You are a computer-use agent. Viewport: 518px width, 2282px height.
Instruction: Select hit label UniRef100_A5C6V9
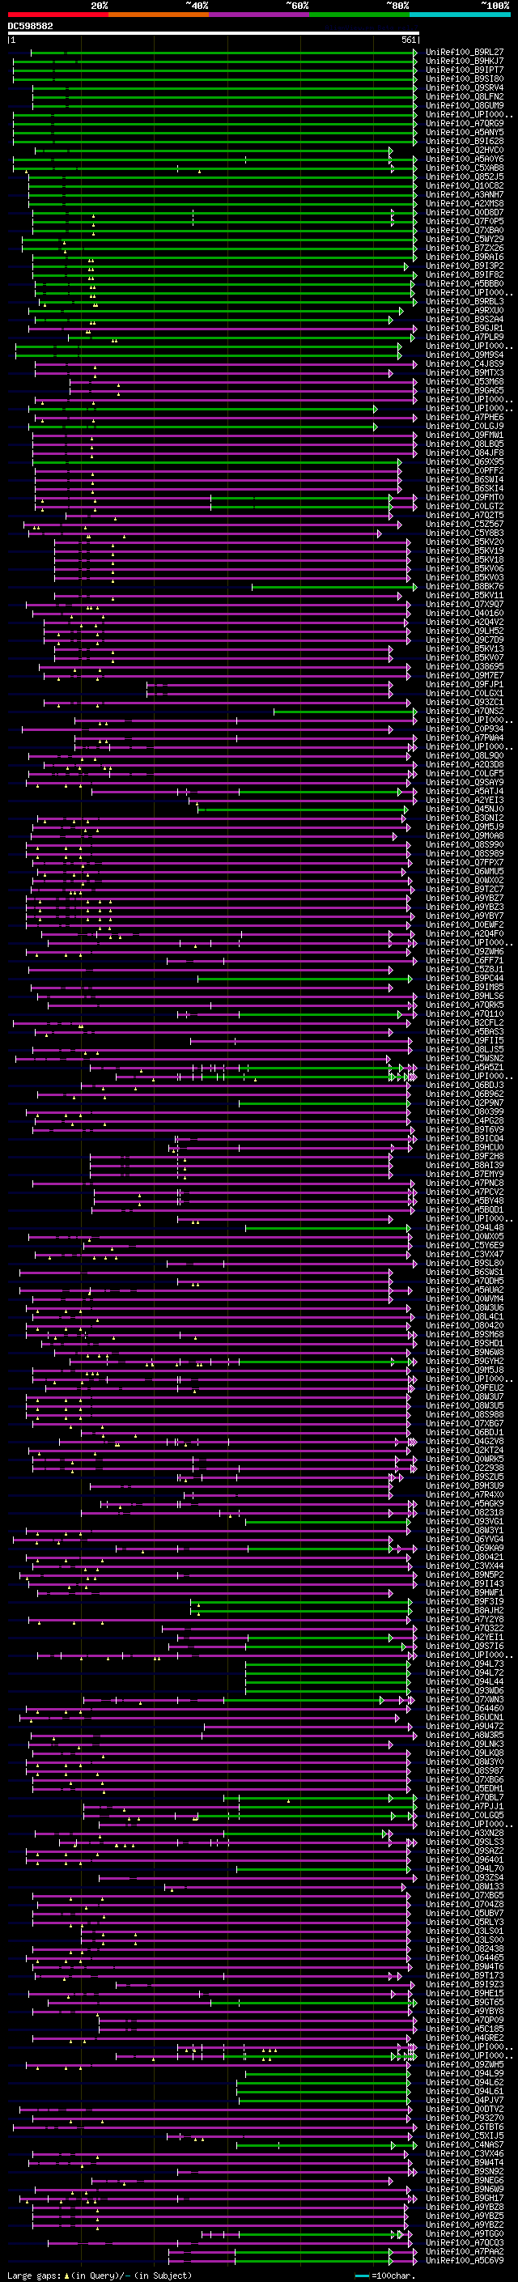point(464,2260)
